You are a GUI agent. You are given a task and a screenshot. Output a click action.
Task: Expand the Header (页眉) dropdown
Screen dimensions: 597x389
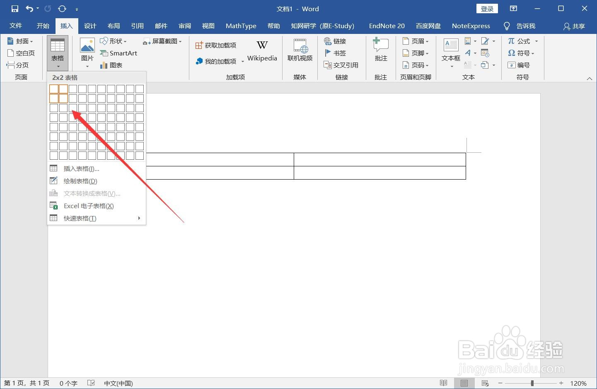click(x=416, y=41)
